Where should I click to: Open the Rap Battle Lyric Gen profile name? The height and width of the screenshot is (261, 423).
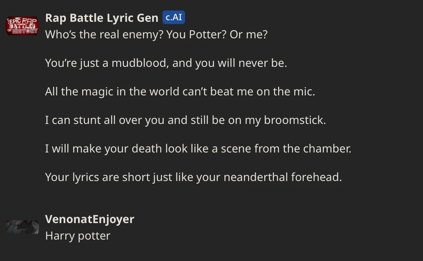102,18
